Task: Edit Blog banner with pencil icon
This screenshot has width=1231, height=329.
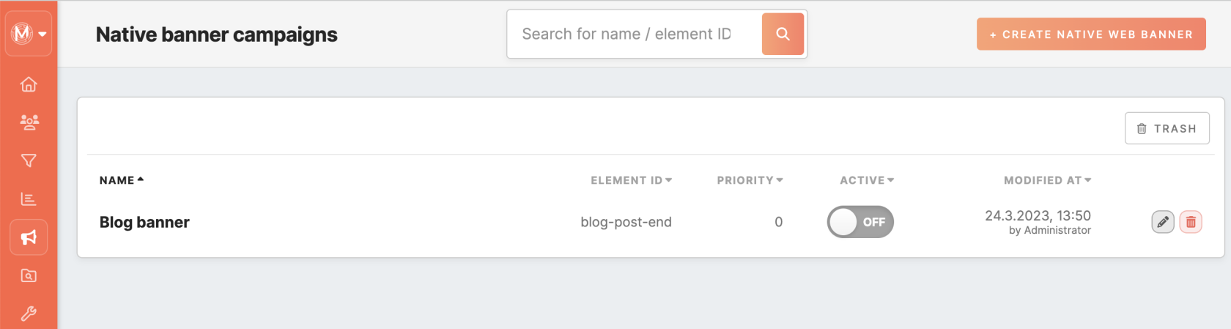Action: (x=1163, y=222)
